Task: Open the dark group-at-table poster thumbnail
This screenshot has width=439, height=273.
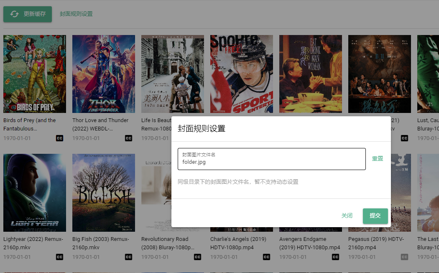Action: pyautogui.click(x=379, y=74)
